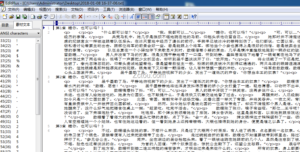Click the Paste clipboard icon
Viewport: 300px width, 152px height.
[74, 17]
